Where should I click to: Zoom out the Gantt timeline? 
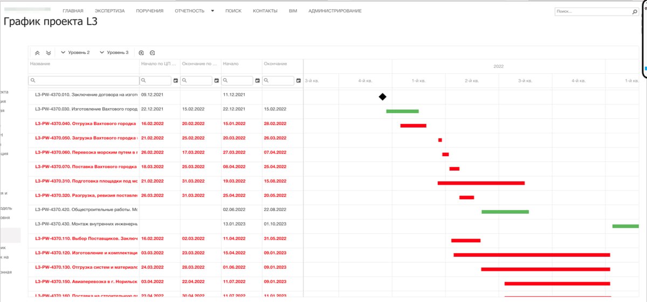pos(153,53)
